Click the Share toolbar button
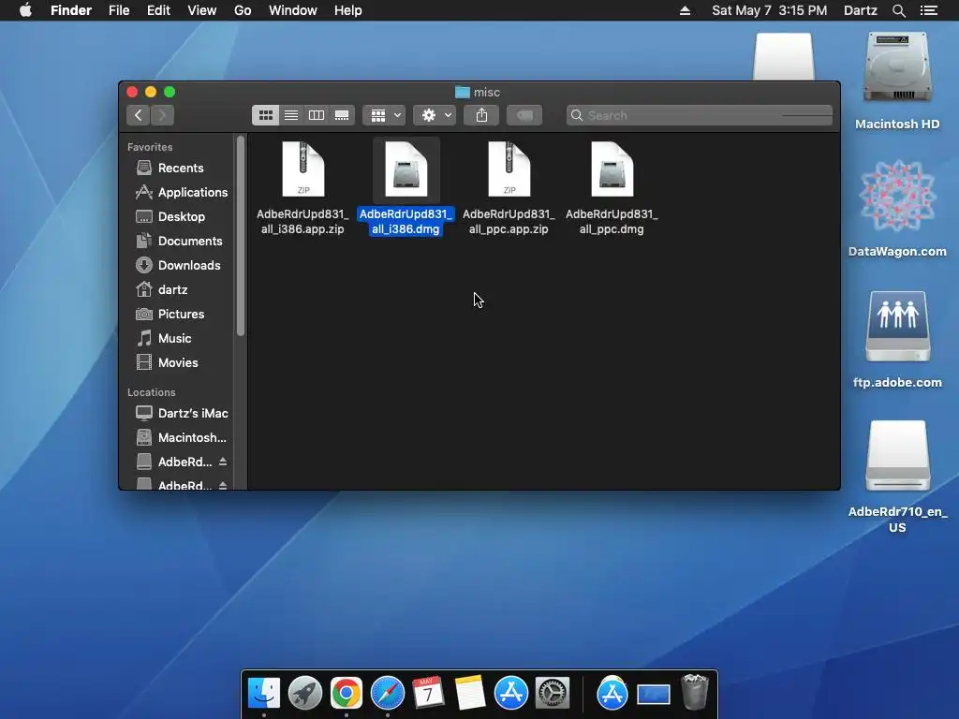959x719 pixels. pos(482,115)
